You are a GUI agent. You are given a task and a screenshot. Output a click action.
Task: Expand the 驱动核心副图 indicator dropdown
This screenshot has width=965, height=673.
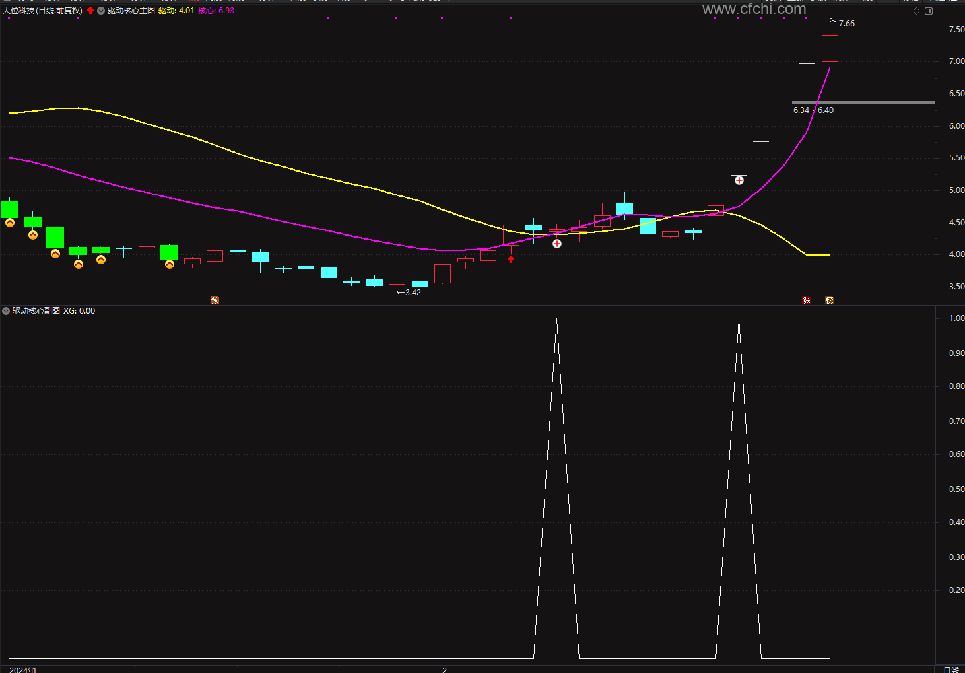point(6,311)
